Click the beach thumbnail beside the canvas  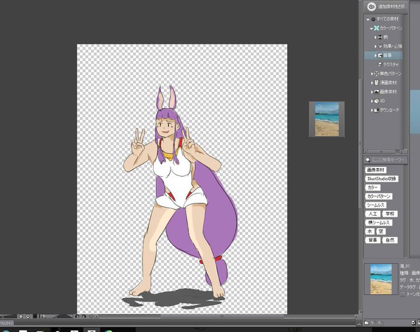pos(327,119)
